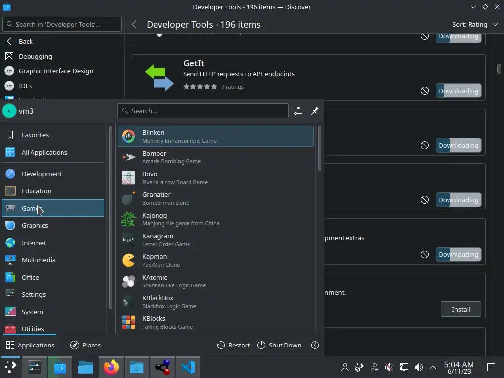Open Dolphin file manager from taskbar

tap(86, 367)
